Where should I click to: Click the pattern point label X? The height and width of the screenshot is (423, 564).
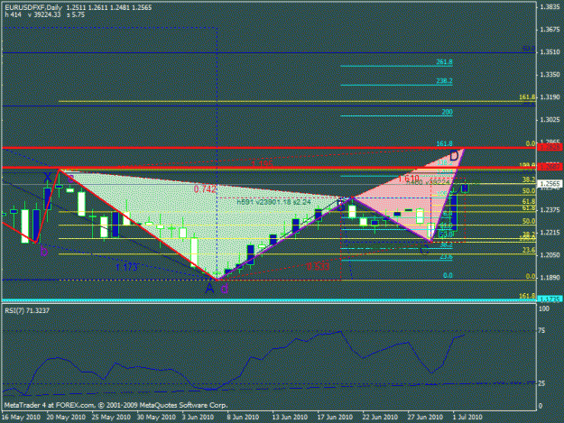[48, 177]
